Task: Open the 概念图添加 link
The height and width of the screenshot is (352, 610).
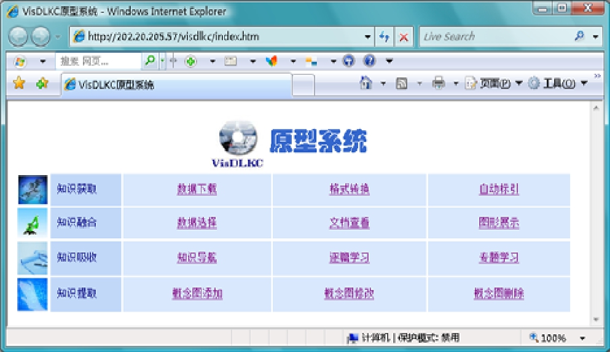Action: pyautogui.click(x=197, y=293)
